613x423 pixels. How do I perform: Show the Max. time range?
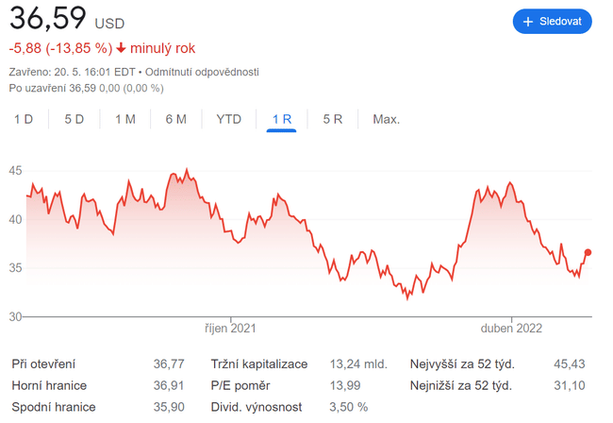click(x=387, y=119)
